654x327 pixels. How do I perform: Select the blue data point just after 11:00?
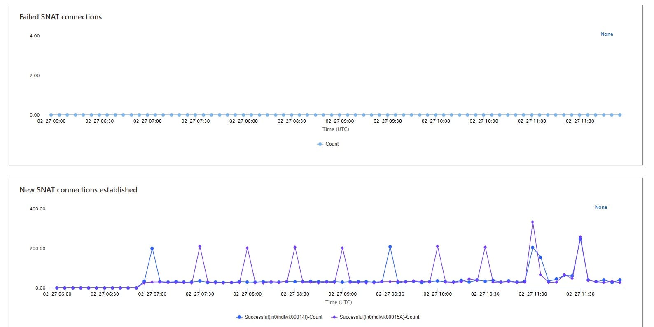click(540, 257)
